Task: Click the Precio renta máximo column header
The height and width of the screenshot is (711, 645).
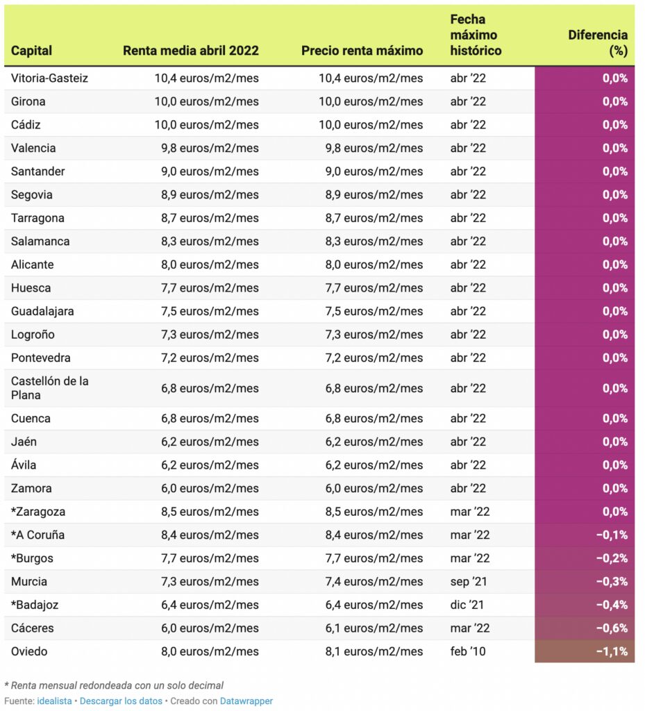Action: tap(362, 51)
